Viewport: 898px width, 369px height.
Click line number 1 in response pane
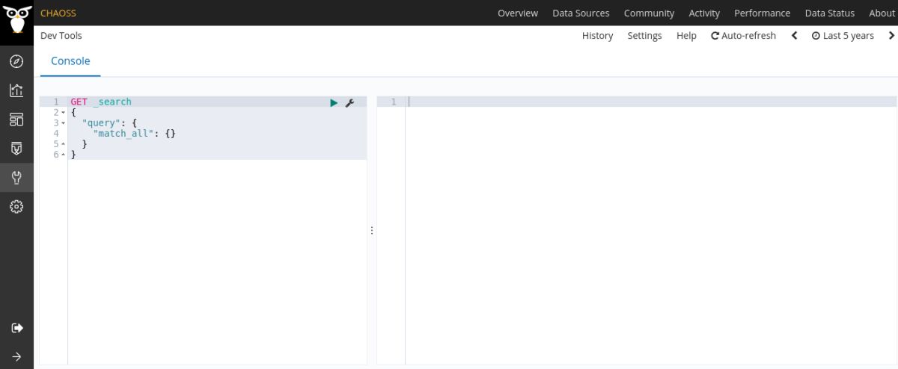[x=394, y=102]
